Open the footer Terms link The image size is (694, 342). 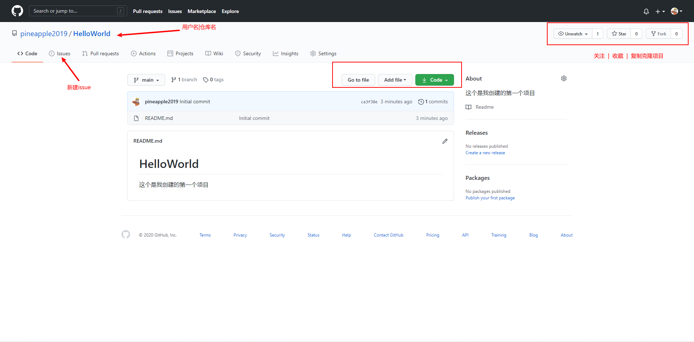coord(205,235)
